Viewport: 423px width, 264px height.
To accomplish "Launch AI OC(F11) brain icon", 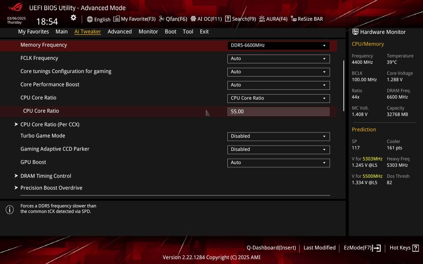I will point(193,18).
